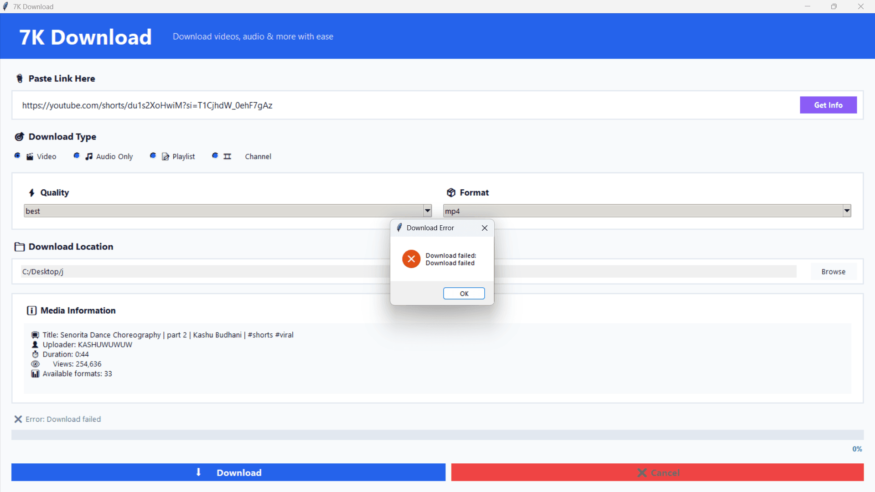This screenshot has height=492, width=875.
Task: Click Browse to choose download folder
Action: tap(833, 272)
